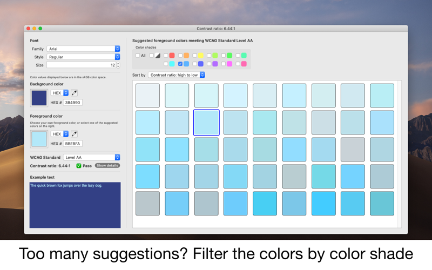Screen dimensions: 432x270
Task: Click the purple shade filter swatch
Action: coord(215,64)
